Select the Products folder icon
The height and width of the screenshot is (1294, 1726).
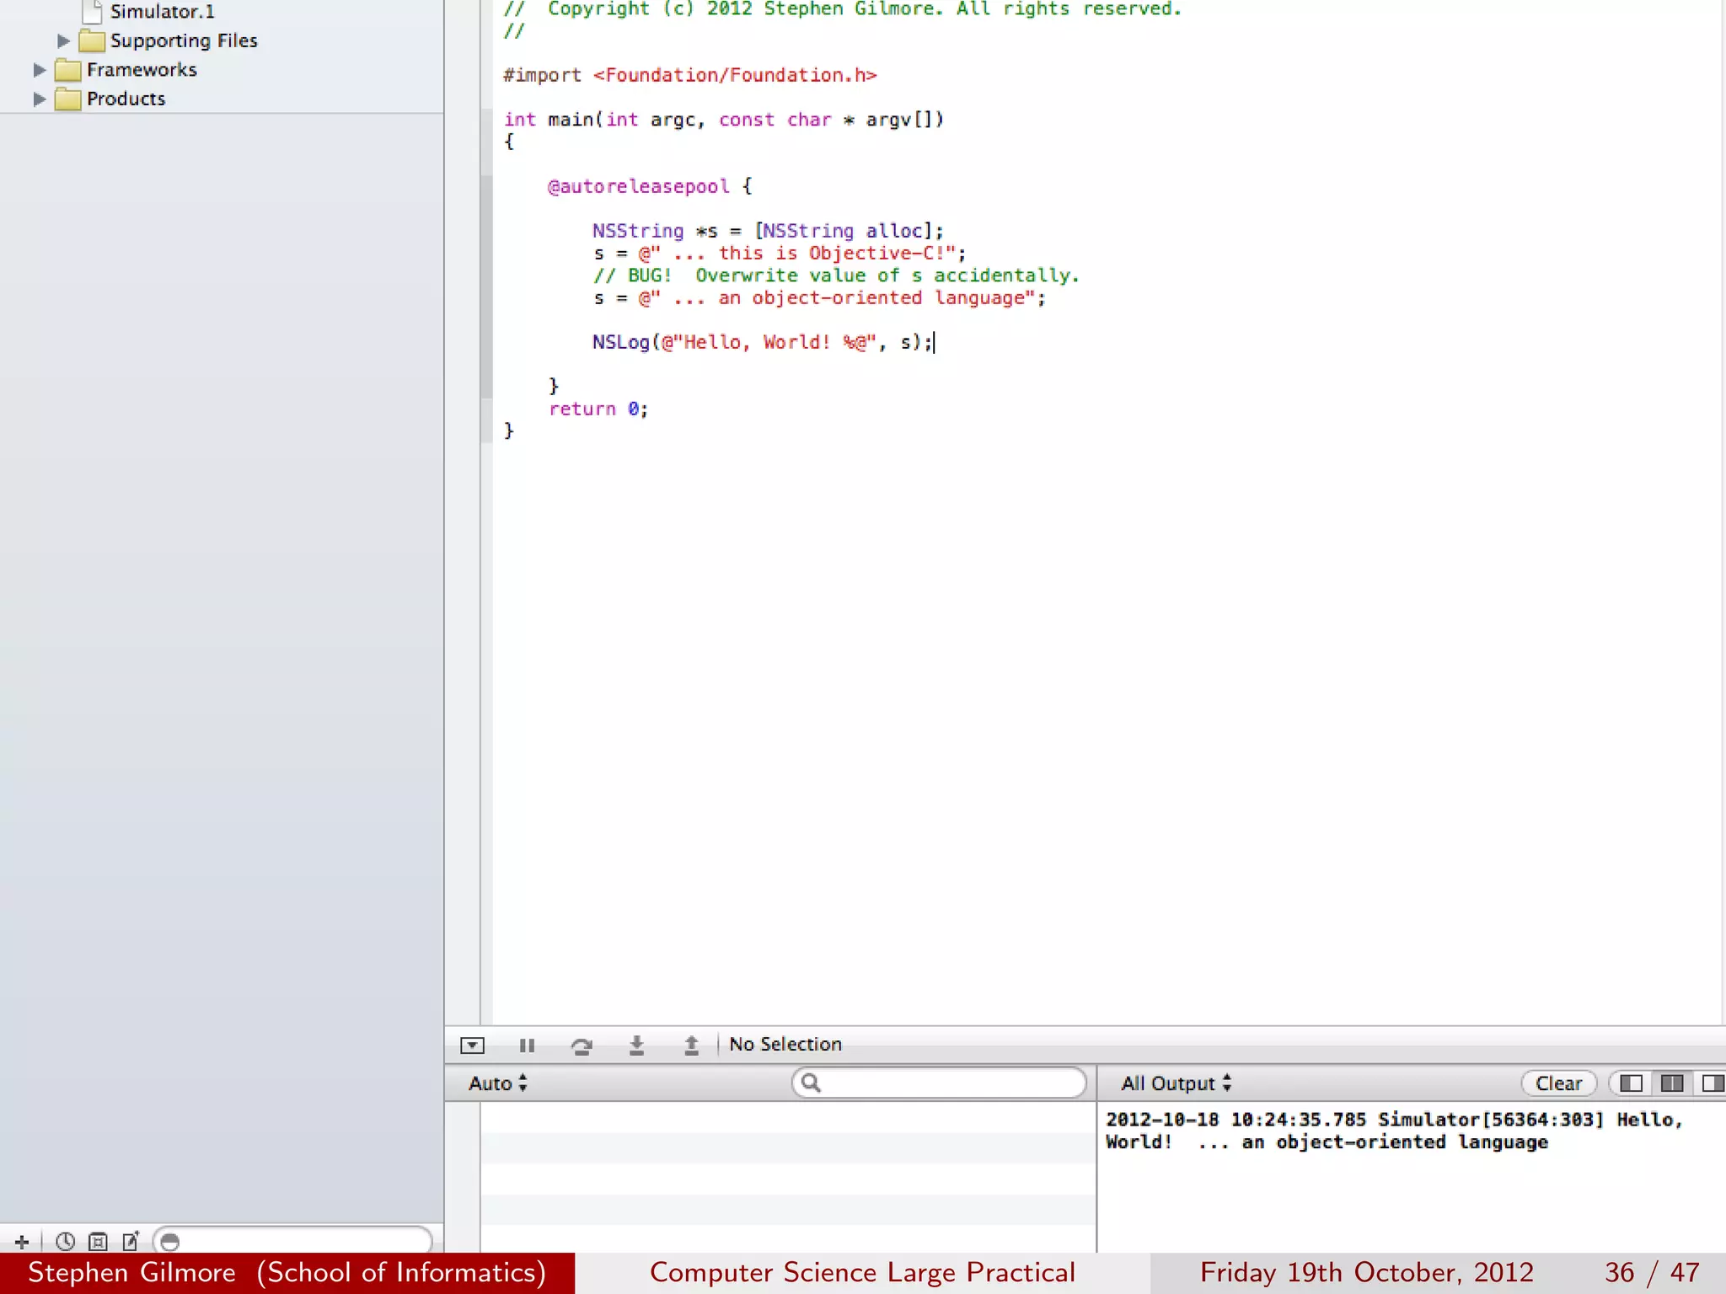68,99
